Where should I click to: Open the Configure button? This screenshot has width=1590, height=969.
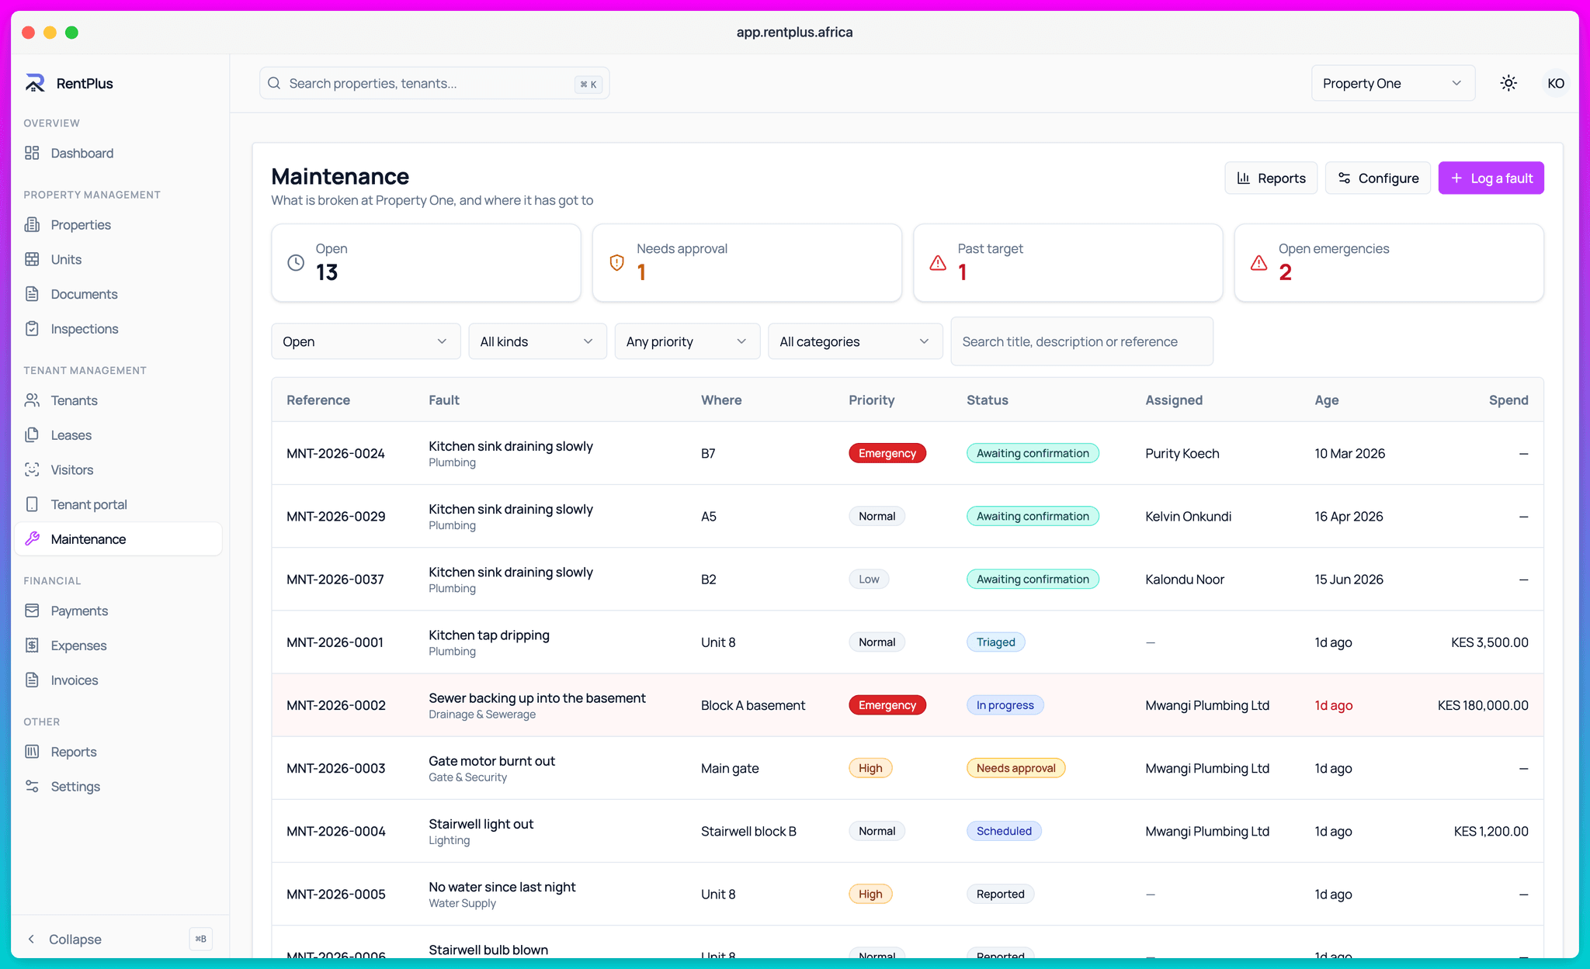pos(1378,178)
